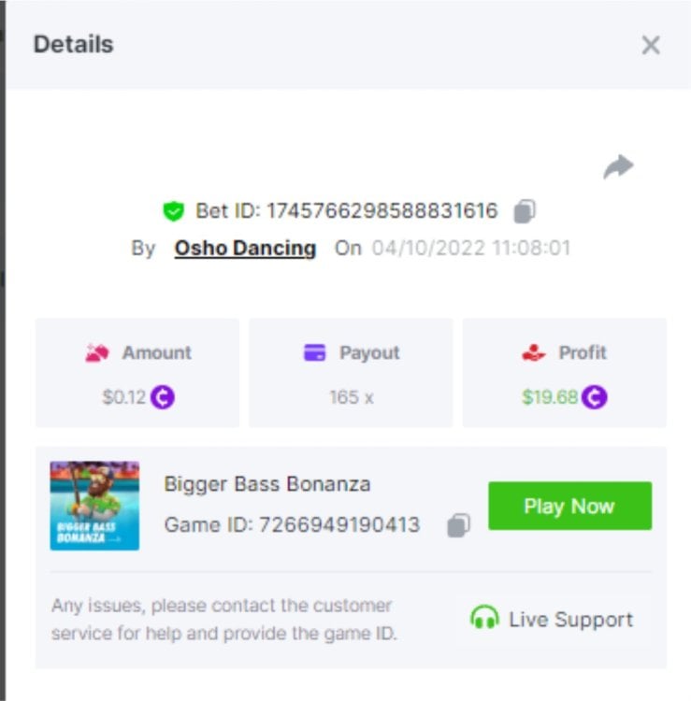Click the Game ID number text
Screen dimensions: 691x701
point(339,525)
